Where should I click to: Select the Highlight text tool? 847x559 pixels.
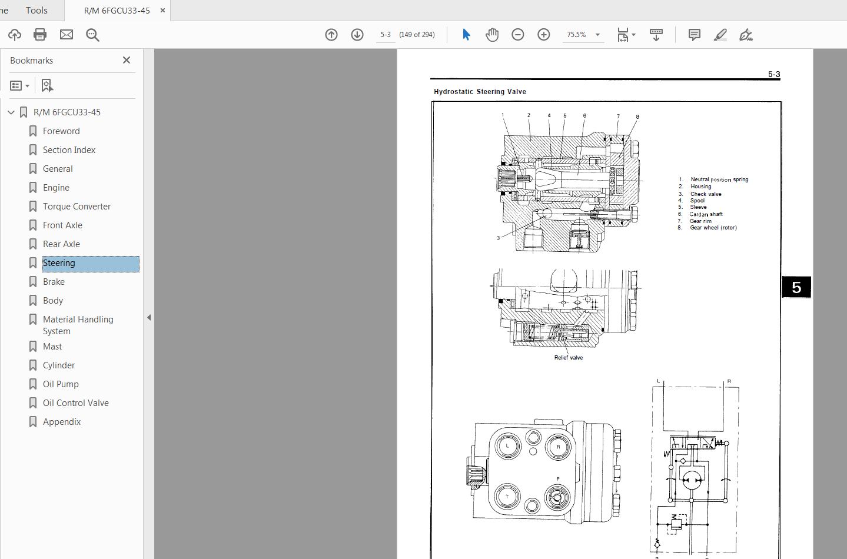point(720,34)
